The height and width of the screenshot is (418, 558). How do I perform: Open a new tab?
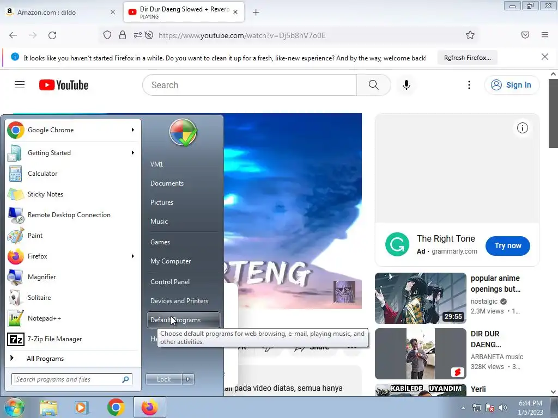256,13
